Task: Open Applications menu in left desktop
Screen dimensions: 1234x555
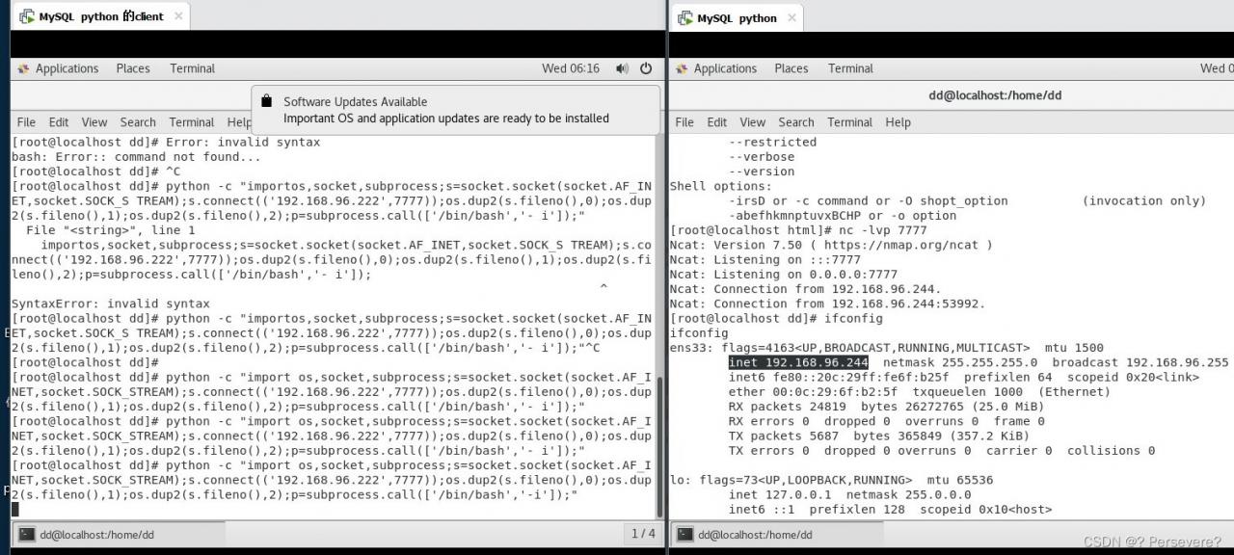Action: coord(67,68)
